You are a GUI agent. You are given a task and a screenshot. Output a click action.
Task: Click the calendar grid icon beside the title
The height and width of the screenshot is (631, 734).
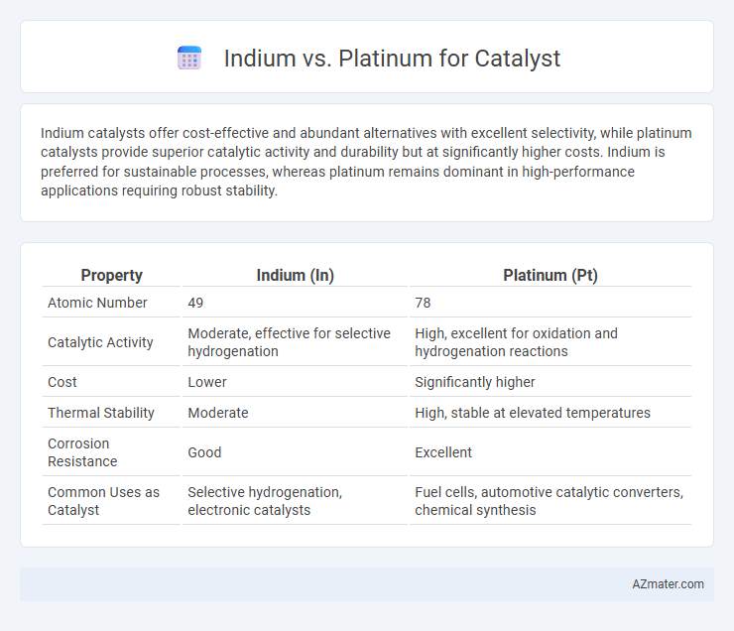189,59
